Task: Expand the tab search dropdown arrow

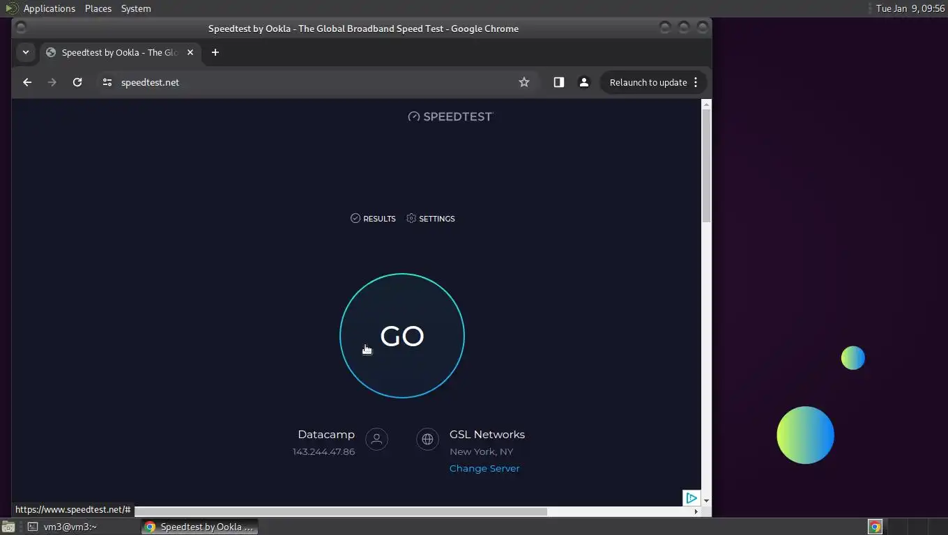Action: (26, 52)
